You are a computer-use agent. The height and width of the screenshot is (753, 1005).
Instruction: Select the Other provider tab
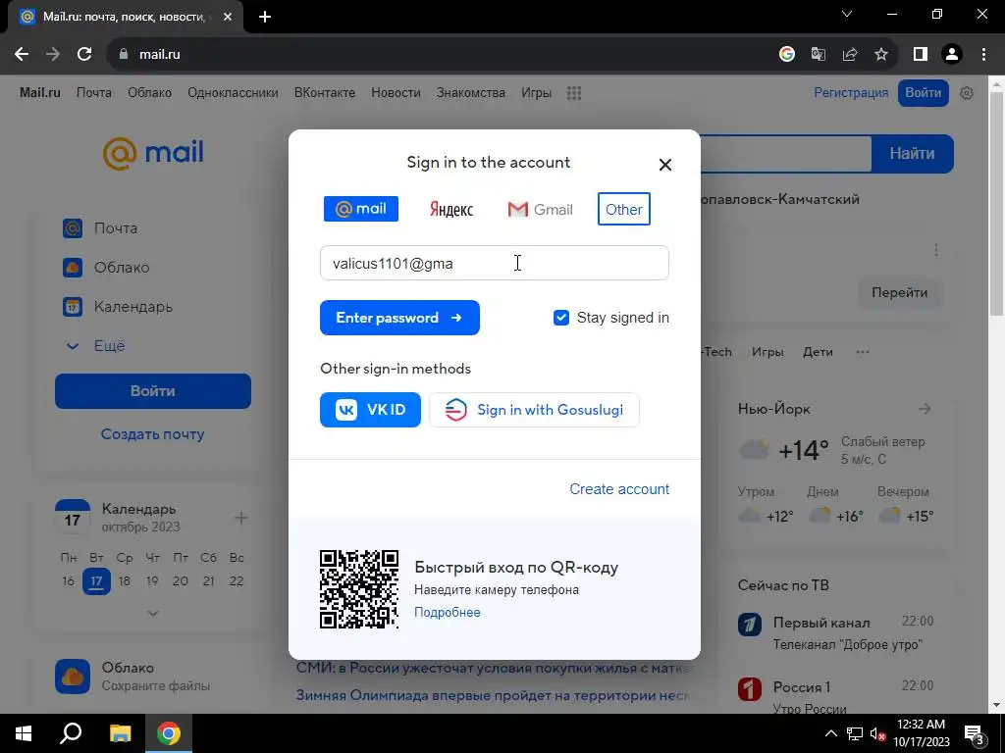623,209
